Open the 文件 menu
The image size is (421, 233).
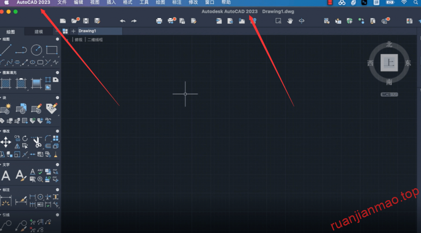pyautogui.click(x=62, y=2)
